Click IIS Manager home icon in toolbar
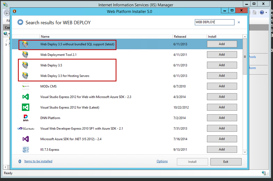Image resolution: width=273 pixels, height=181 pixels. pos(254,12)
